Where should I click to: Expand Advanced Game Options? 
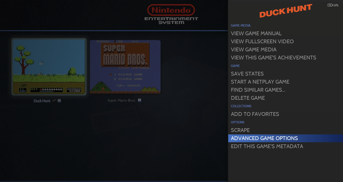[x=264, y=138]
